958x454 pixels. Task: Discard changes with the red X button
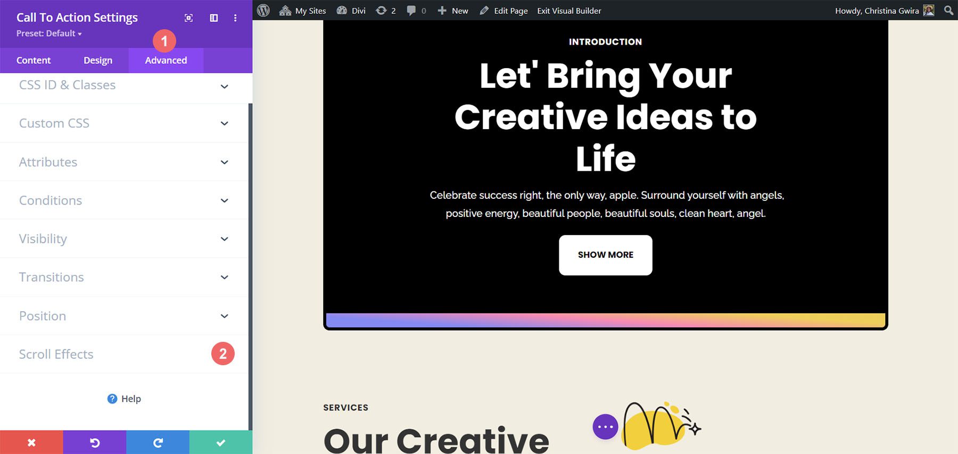coord(31,442)
